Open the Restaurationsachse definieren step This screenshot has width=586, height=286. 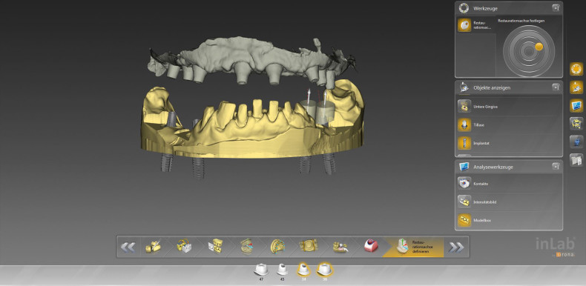click(x=414, y=247)
